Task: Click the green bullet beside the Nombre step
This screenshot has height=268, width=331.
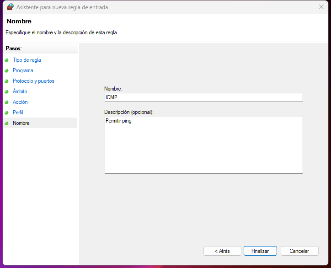Action: 6,123
